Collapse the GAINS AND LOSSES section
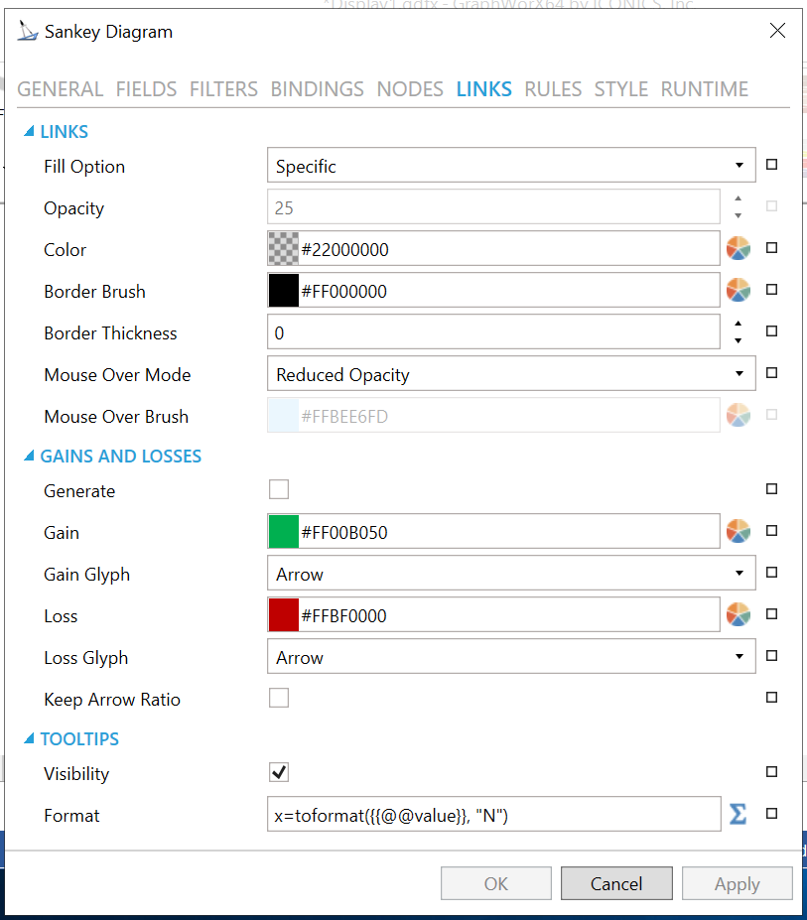This screenshot has height=920, width=807. 30,457
